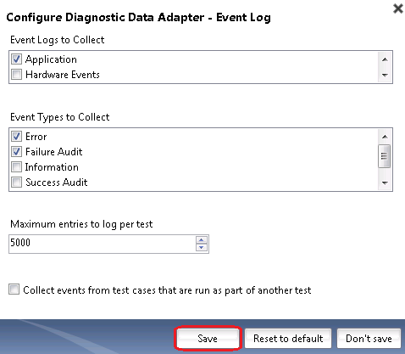This screenshot has width=405, height=354.
Task: Uncheck the Application event log checkbox
Action: (16, 59)
